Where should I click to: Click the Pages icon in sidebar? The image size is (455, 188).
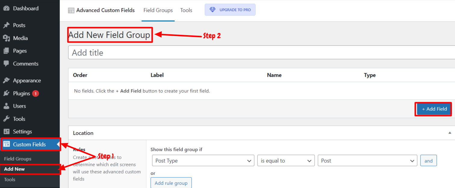(x=6, y=51)
